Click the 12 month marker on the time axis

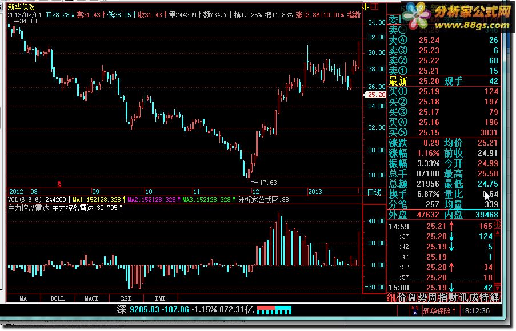click(x=255, y=192)
